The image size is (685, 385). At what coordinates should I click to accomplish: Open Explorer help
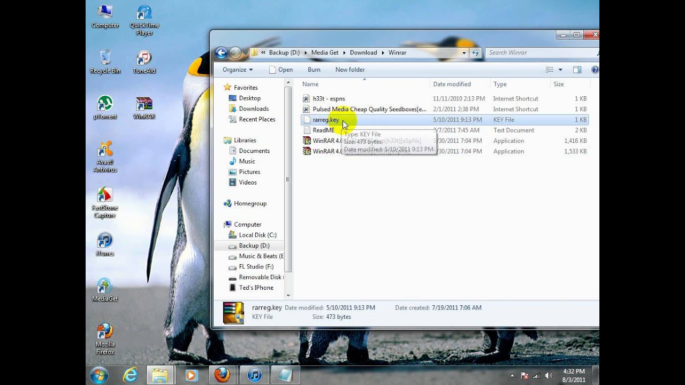tap(595, 70)
